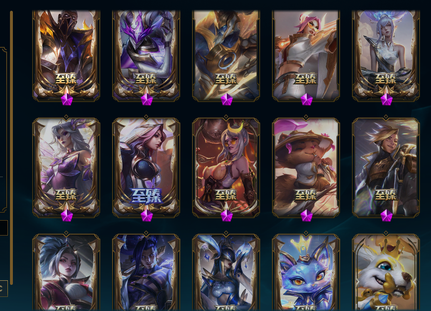Click the gem below the card with the blue 至臻 label
The image size is (431, 311).
tap(147, 216)
